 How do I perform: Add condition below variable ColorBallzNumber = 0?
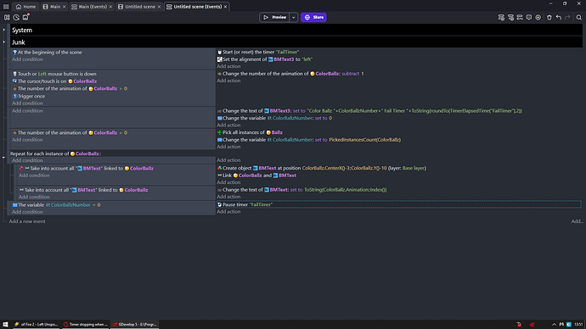click(x=27, y=212)
